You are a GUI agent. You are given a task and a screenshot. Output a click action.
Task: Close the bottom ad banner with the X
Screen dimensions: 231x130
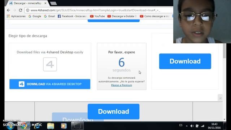click(x=220, y=98)
